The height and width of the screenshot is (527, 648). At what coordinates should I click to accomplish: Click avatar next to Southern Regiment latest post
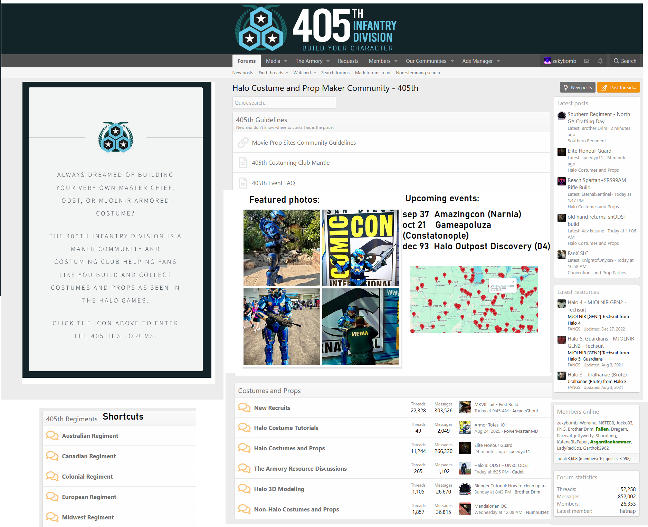(x=562, y=115)
